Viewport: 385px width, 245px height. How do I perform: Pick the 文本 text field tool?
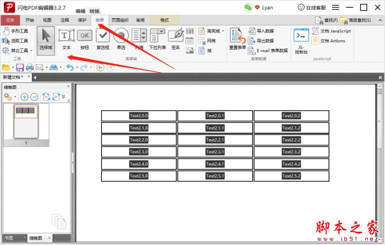pos(67,39)
